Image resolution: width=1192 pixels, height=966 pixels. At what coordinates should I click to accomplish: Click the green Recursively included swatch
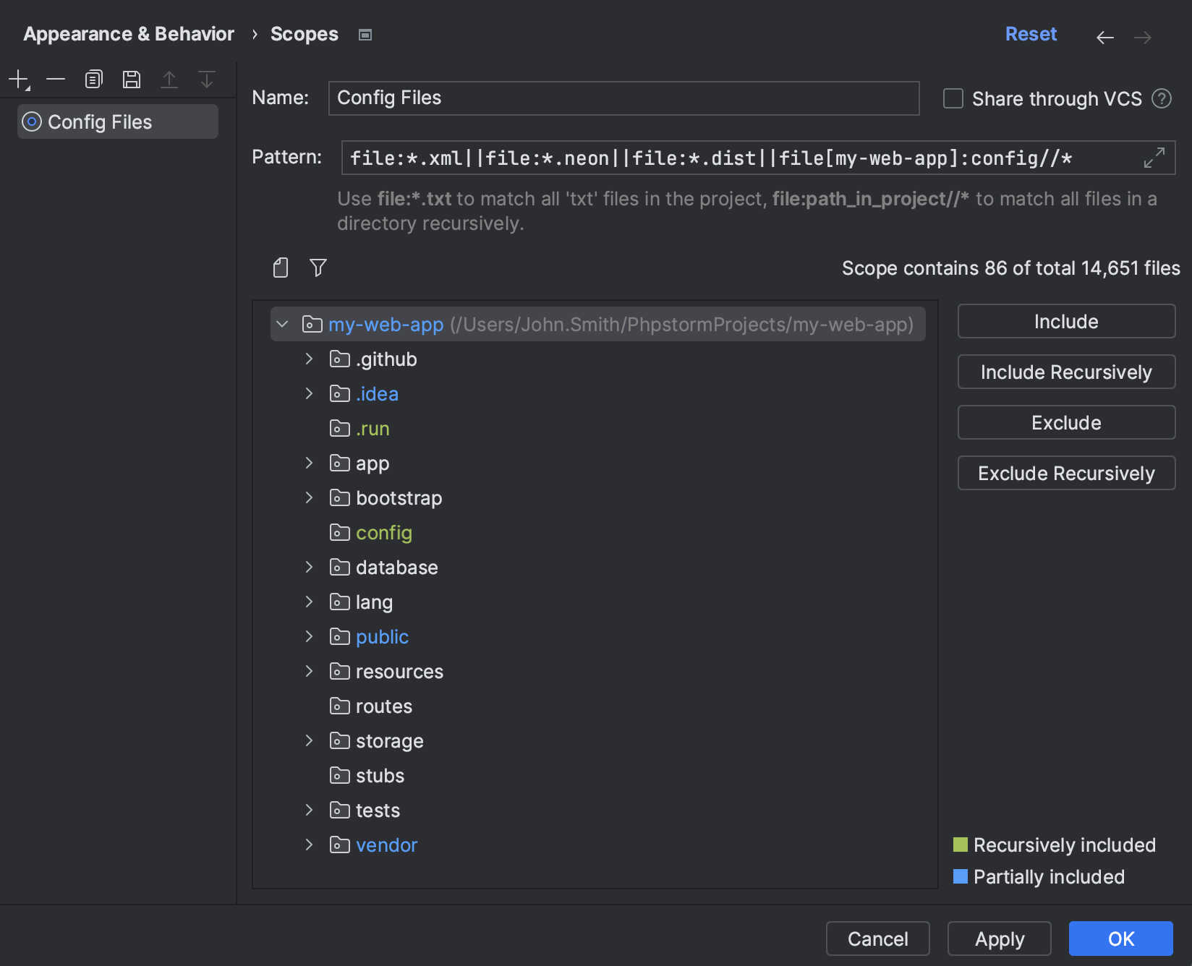pos(961,845)
